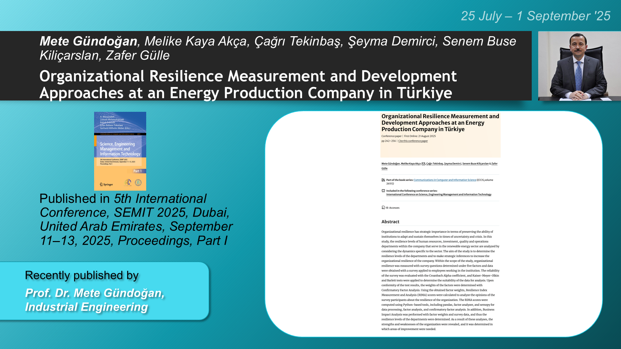621x349 pixels.
Task: Click the Springer logo on the book cover
Action: pos(106,185)
